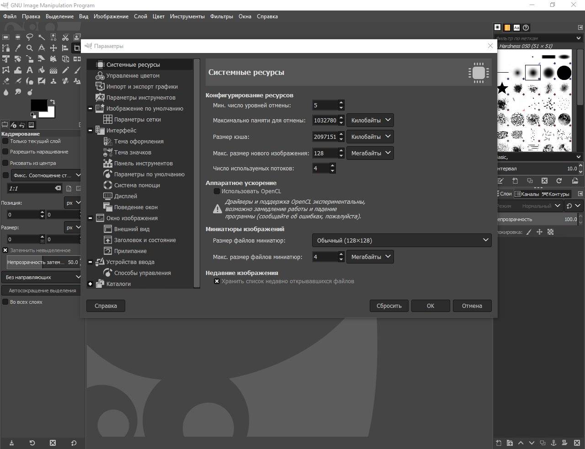
Task: Click the black foreground color swatch
Action: (39, 105)
